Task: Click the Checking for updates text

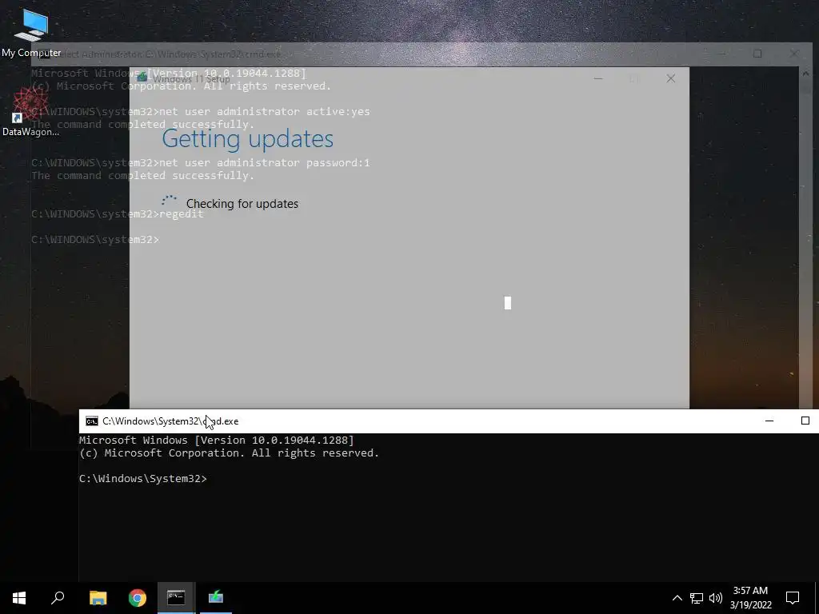Action: 242,204
